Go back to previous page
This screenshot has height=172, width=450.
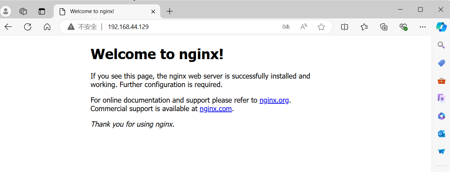pyautogui.click(x=8, y=27)
